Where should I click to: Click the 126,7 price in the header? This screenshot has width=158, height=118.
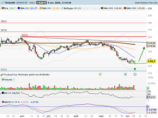coord(32,3)
